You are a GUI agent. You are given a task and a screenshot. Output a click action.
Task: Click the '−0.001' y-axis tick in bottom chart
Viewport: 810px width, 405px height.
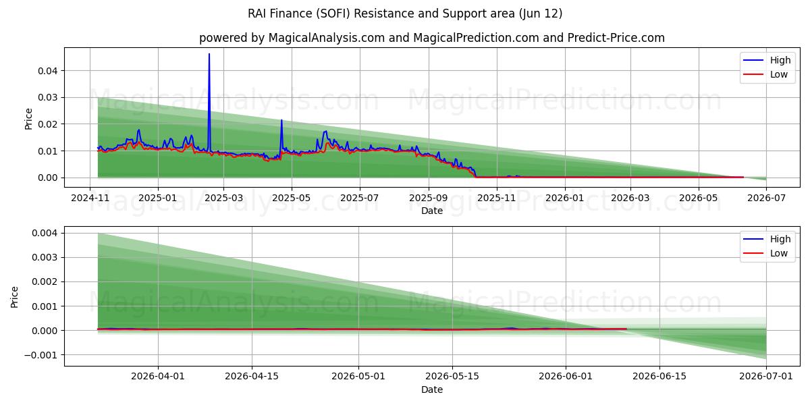click(x=43, y=355)
